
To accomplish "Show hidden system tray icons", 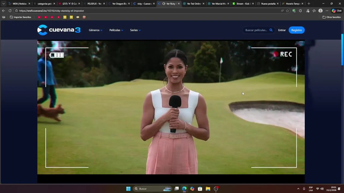I will point(298,189).
